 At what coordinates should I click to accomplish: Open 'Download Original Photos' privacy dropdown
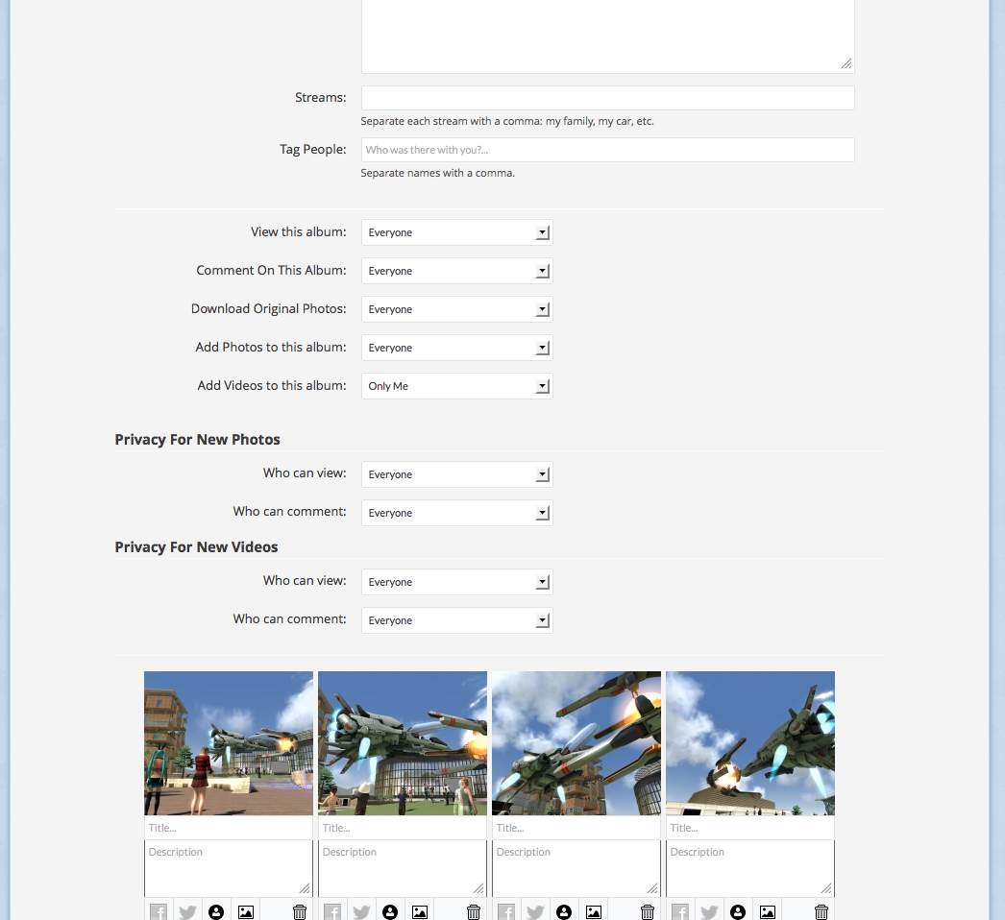(x=457, y=309)
